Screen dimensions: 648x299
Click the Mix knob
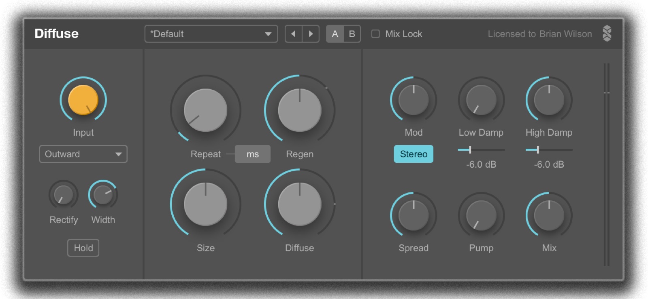pyautogui.click(x=549, y=215)
